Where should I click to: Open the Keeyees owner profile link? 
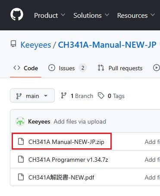[36, 45]
